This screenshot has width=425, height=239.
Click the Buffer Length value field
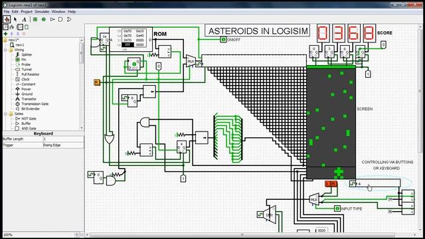click(63, 139)
